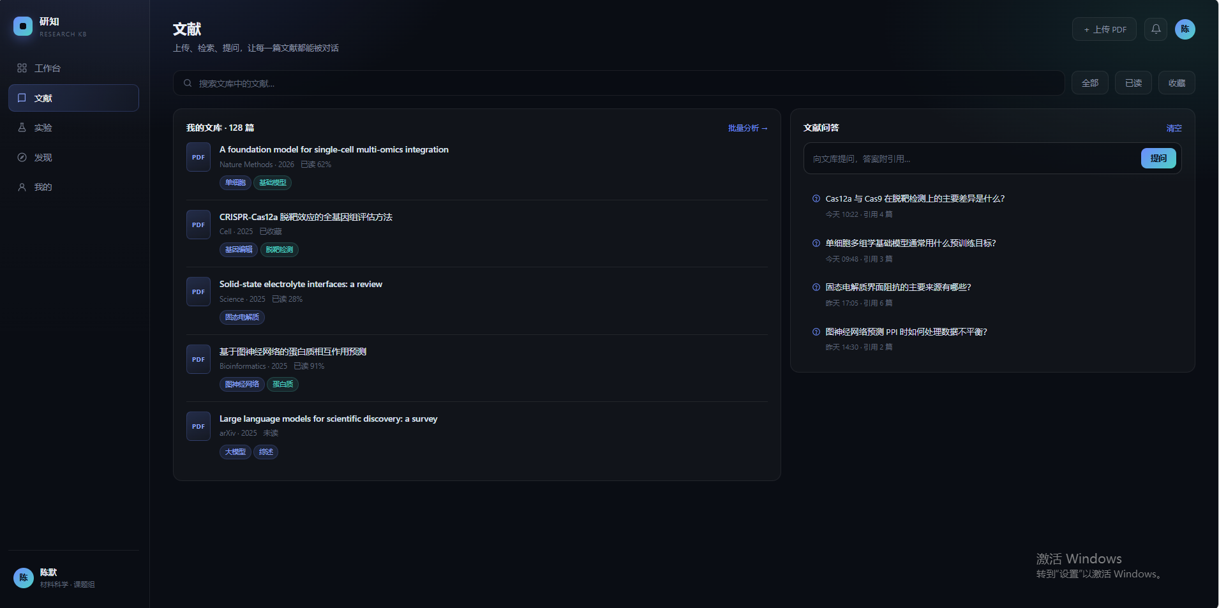Image resolution: width=1219 pixels, height=608 pixels.
Task: Click the 大模型 tag
Action: 235,452
